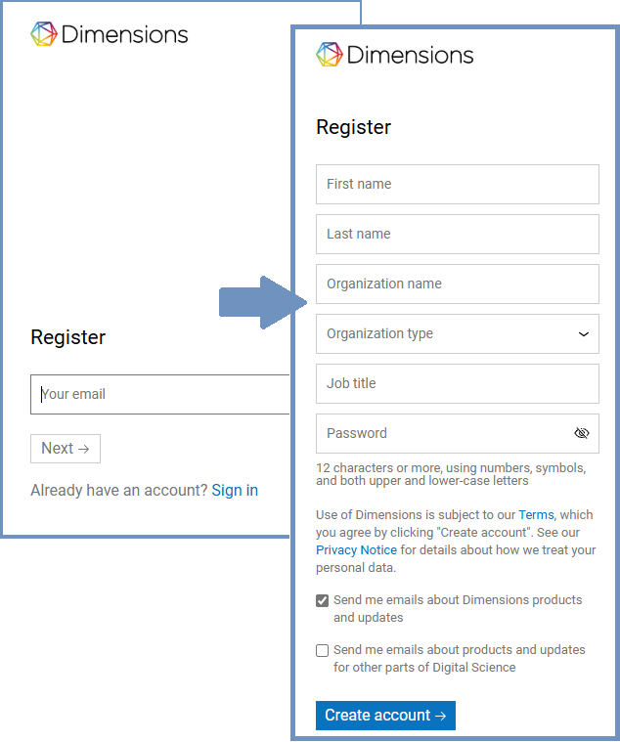This screenshot has height=742, width=620.
Task: Click the Create account button
Action: (385, 716)
